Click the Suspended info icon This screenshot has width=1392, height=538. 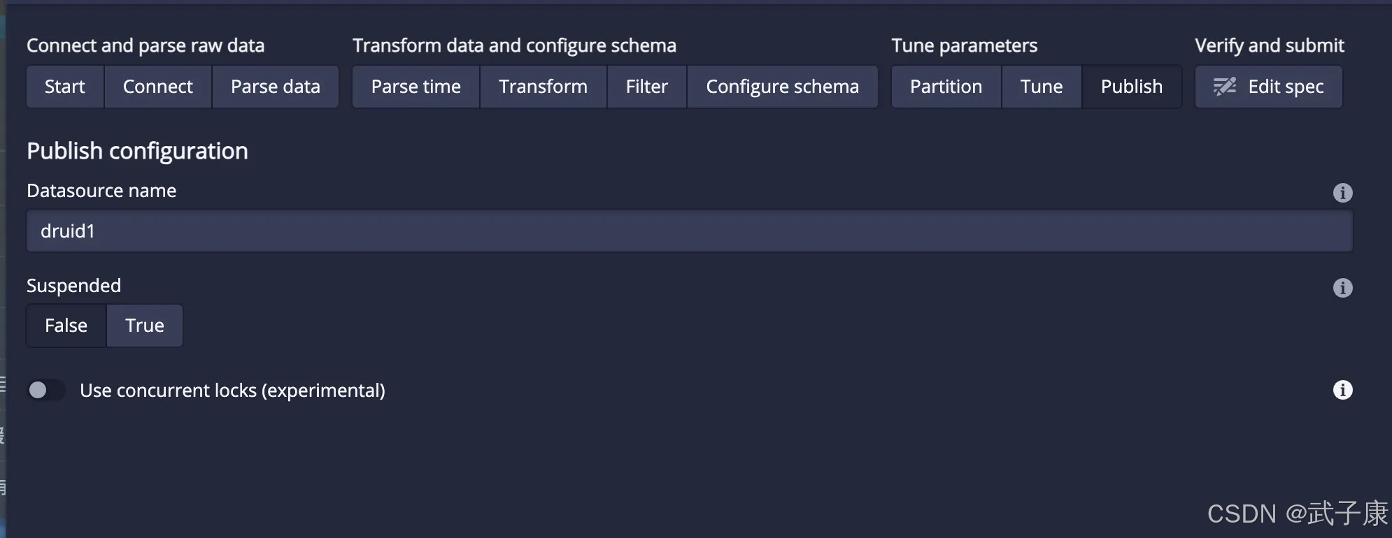pos(1342,288)
